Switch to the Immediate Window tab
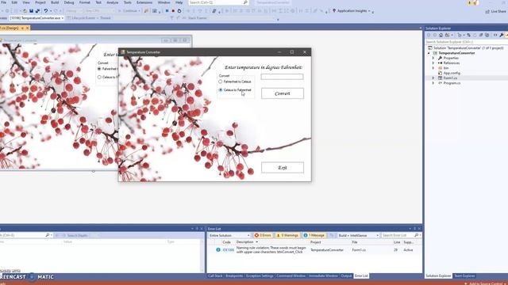Viewport: 508px width, 285px height. pos(323,276)
